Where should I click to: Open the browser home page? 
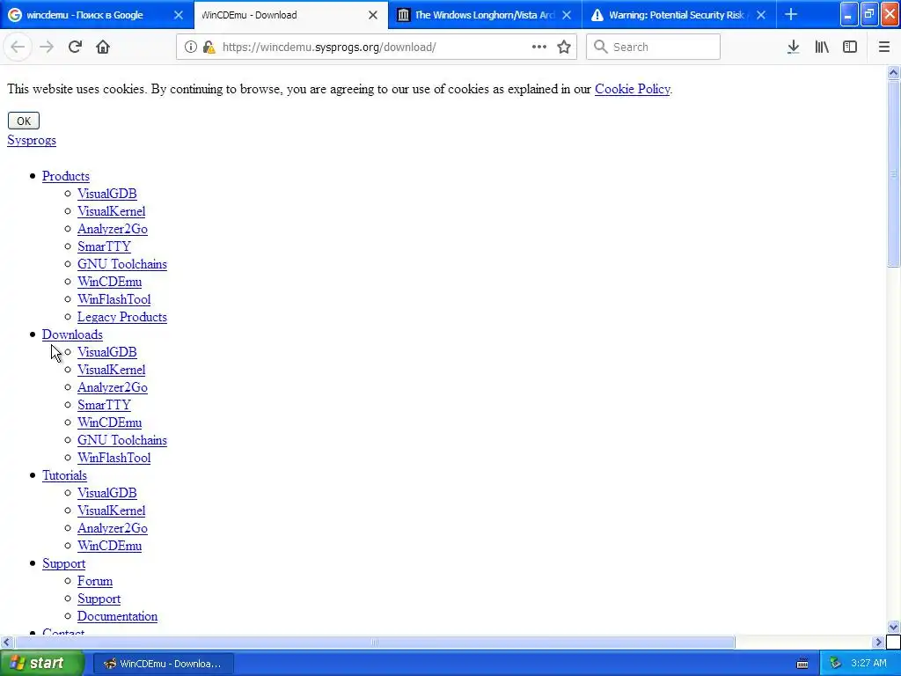coord(103,48)
